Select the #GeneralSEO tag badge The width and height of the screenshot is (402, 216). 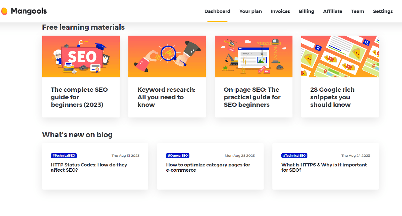(x=178, y=156)
